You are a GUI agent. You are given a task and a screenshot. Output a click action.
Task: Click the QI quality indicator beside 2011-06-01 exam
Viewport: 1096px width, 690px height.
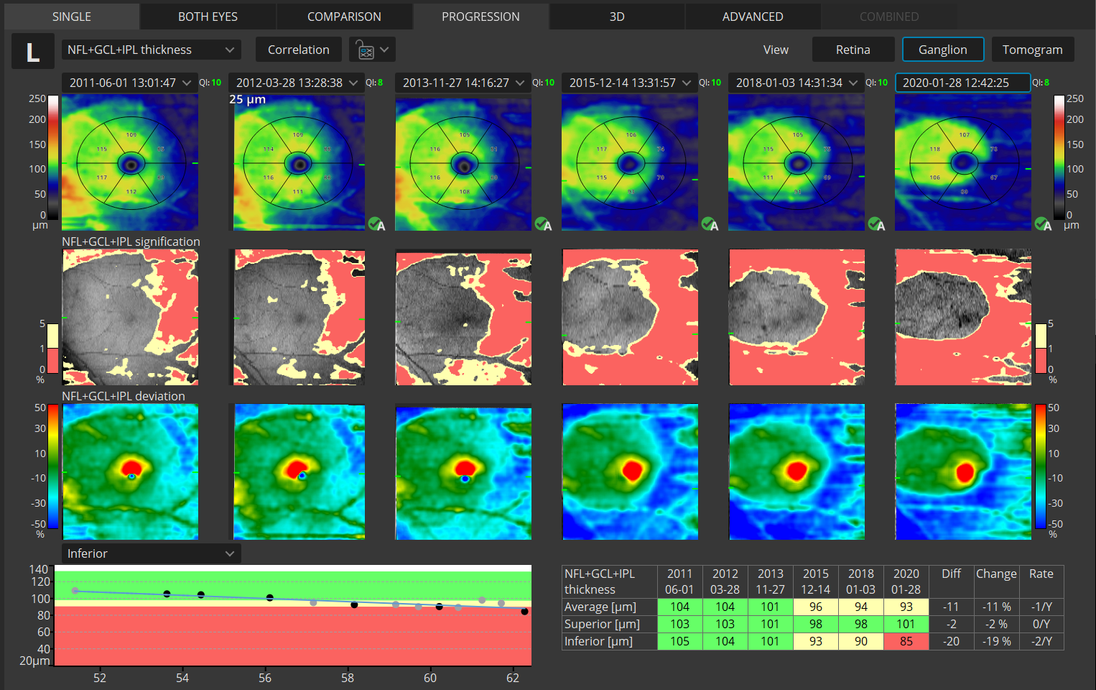pyautogui.click(x=210, y=83)
